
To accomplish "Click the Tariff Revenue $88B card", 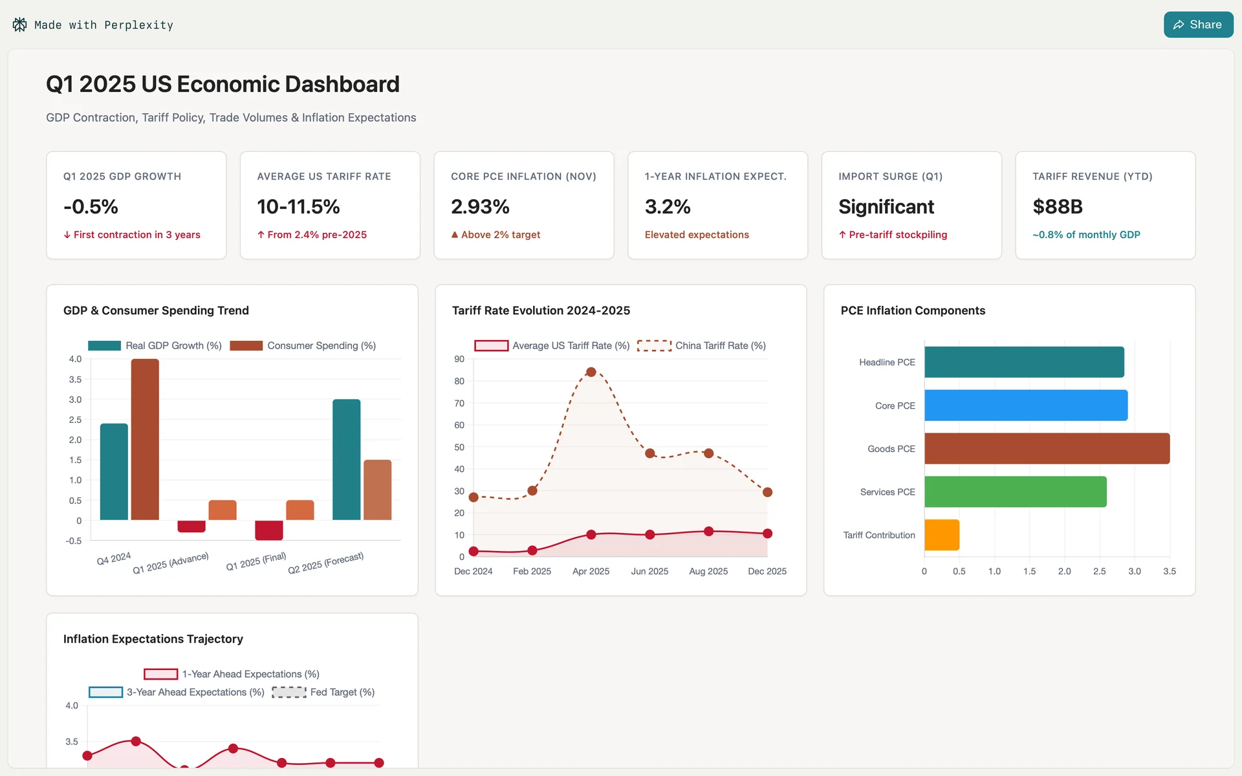I will pyautogui.click(x=1105, y=206).
